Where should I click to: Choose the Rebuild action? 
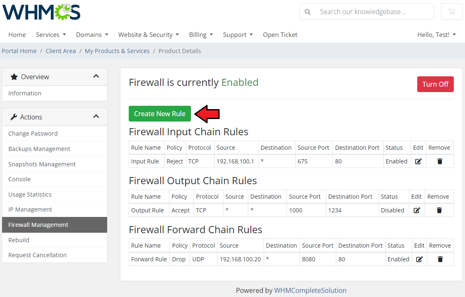click(x=54, y=240)
